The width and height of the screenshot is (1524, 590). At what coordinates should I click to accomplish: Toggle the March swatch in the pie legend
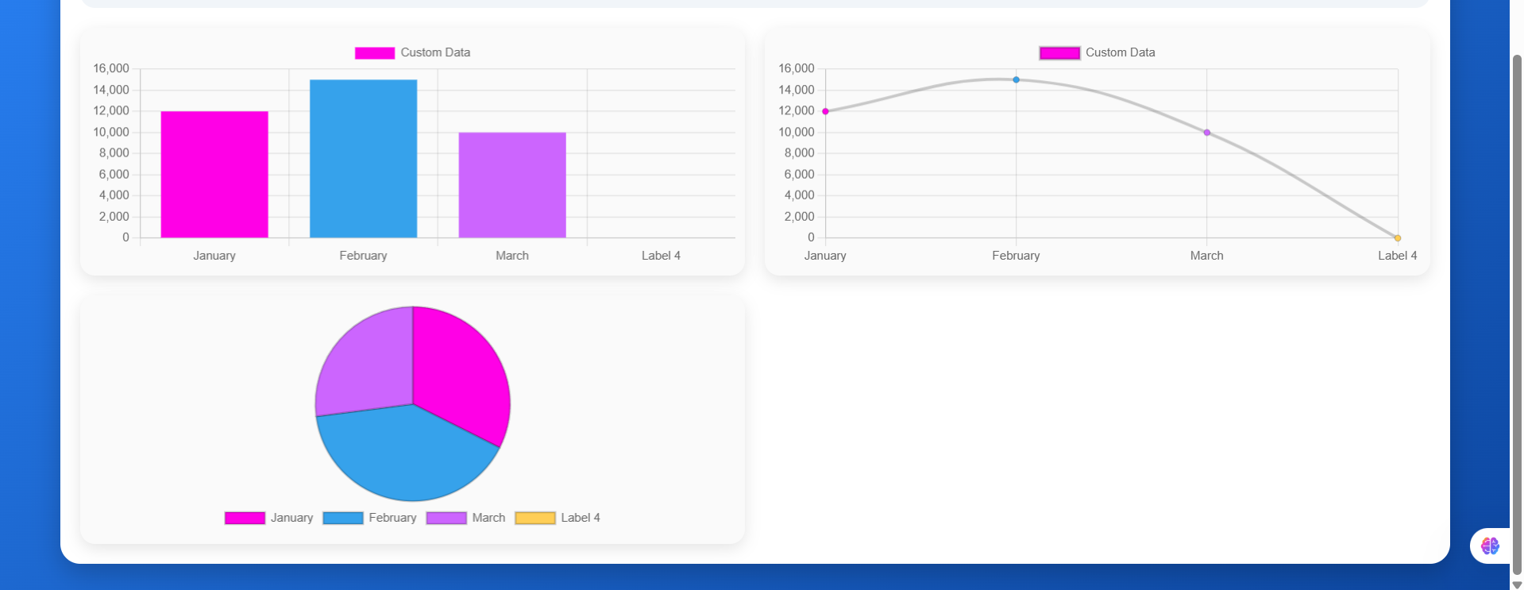click(x=446, y=519)
